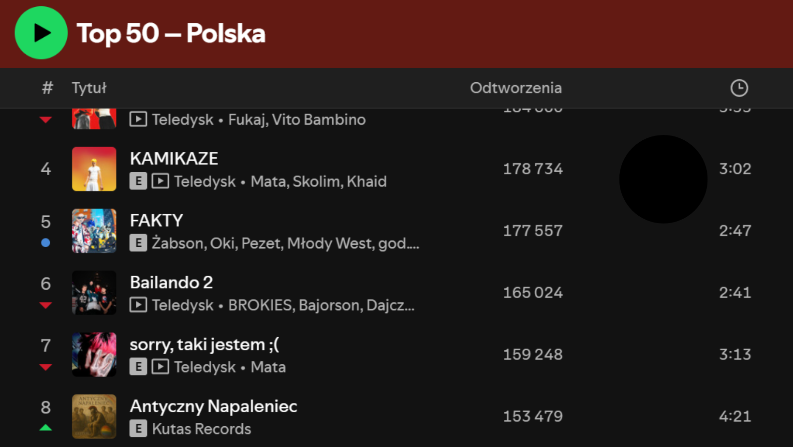Viewport: 793px width, 447px height.
Task: Click the Odtworzenia column header
Action: (x=515, y=88)
